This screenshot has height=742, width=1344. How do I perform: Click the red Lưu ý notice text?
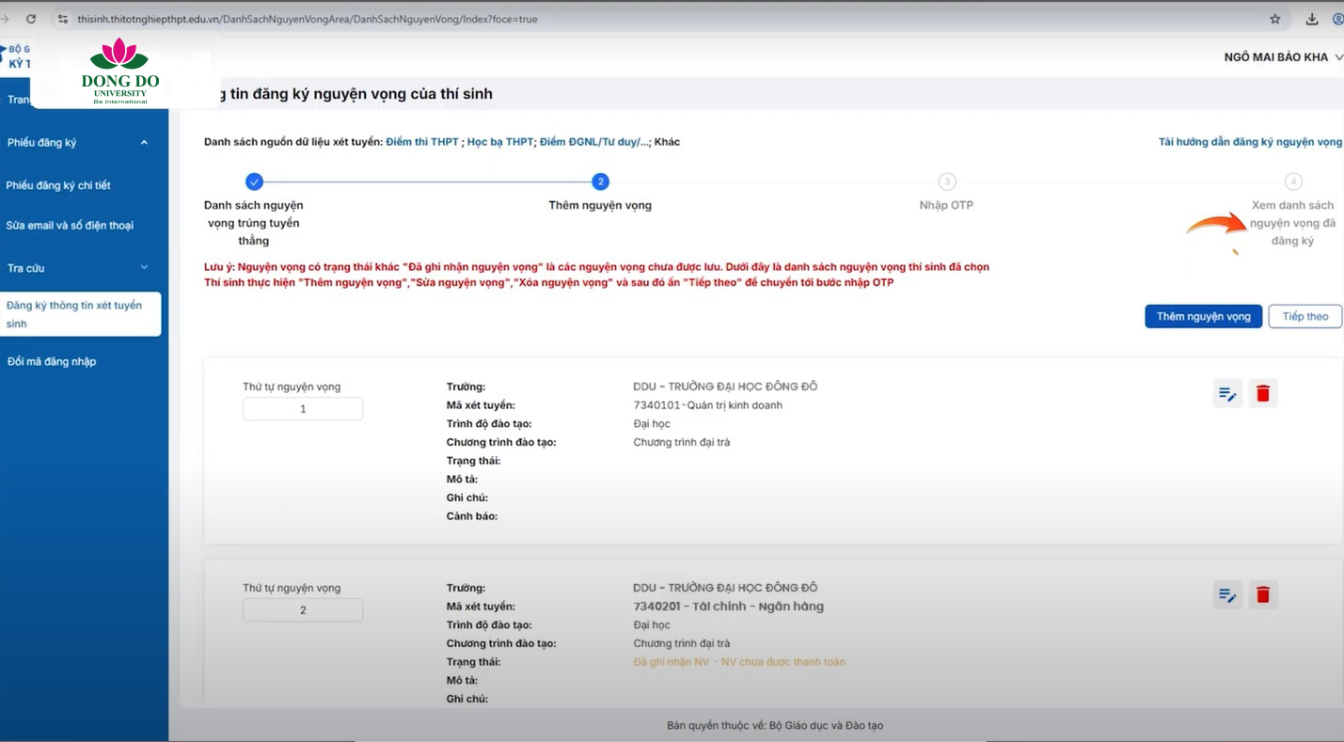coord(596,275)
